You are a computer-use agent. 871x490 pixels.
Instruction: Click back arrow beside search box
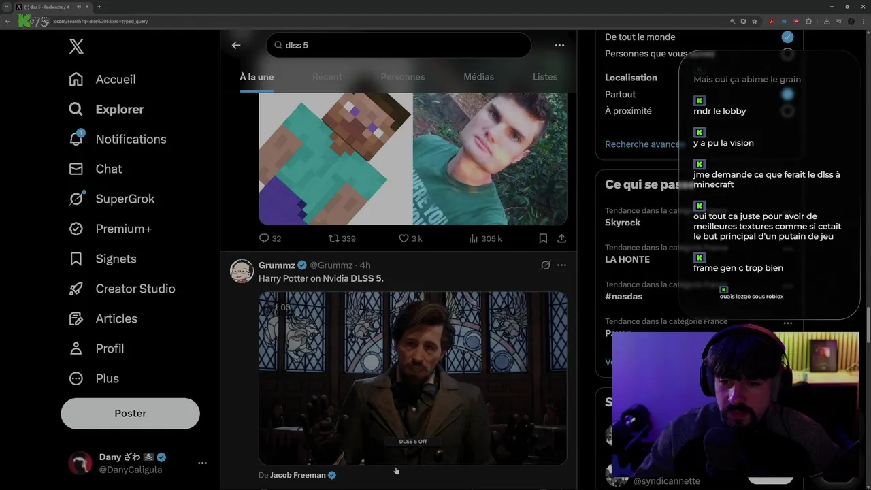point(236,45)
